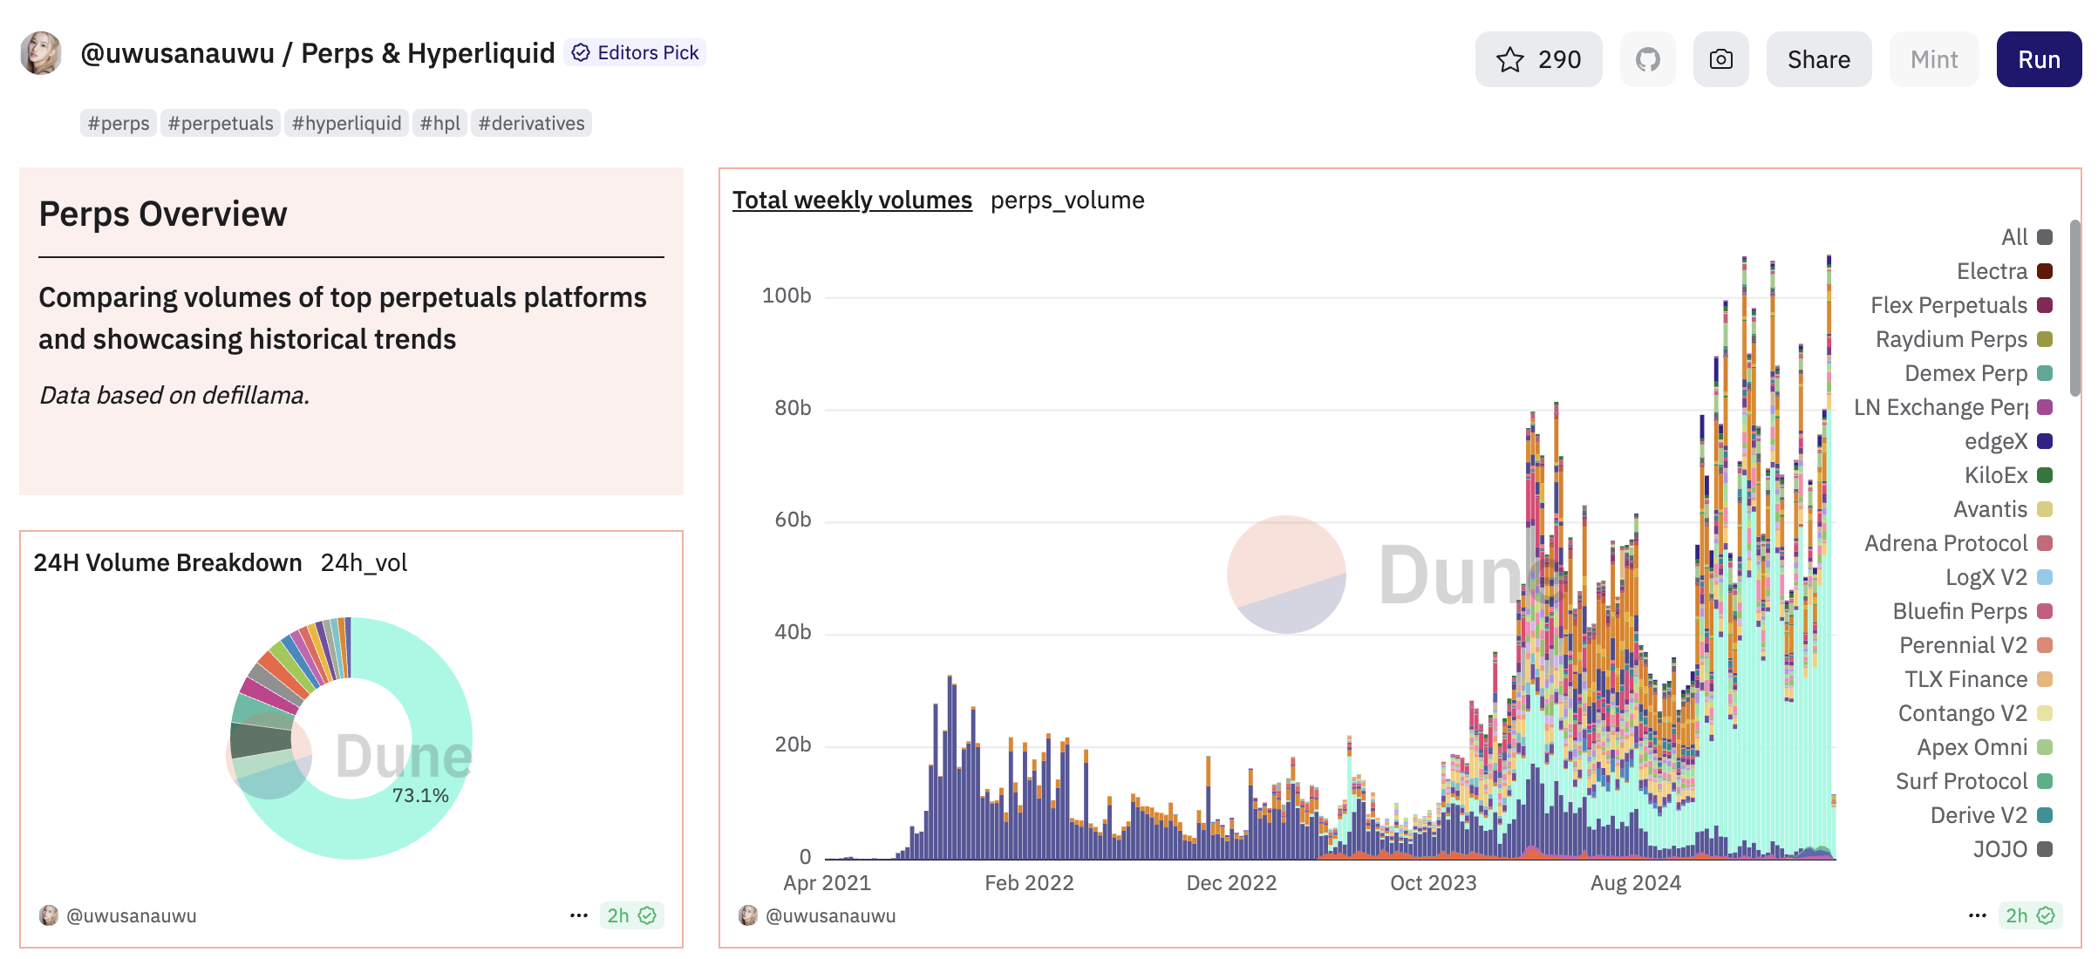This screenshot has width=2098, height=959.
Task: Star this dashboard with 290 stars
Action: (x=1538, y=59)
